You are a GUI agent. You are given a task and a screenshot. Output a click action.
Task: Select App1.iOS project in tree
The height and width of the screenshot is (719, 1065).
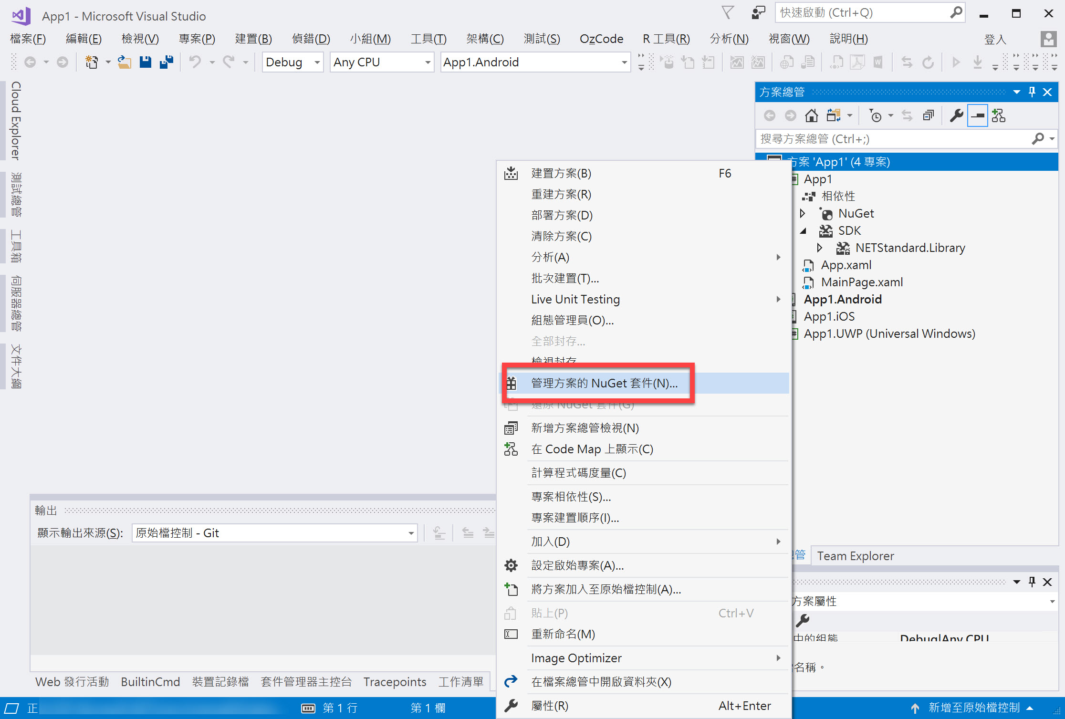point(829,316)
